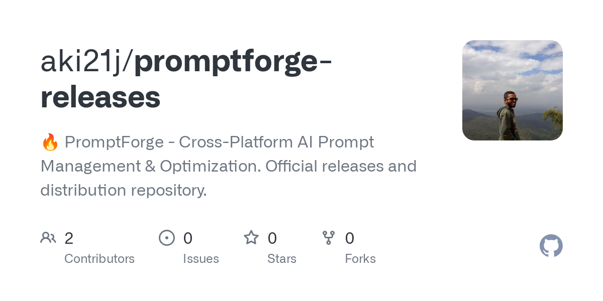This screenshot has height=301, width=603.
Task: Click 'distribution repository.' description line
Action: click(124, 191)
